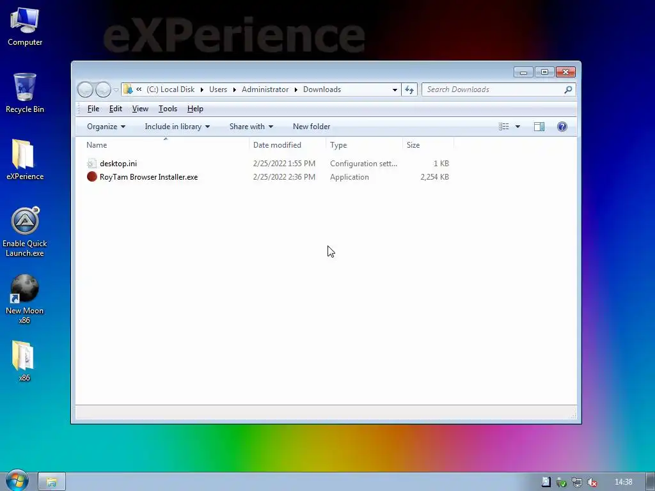The image size is (655, 491).
Task: Select the x86 folder on desktop
Action: [x=24, y=361]
